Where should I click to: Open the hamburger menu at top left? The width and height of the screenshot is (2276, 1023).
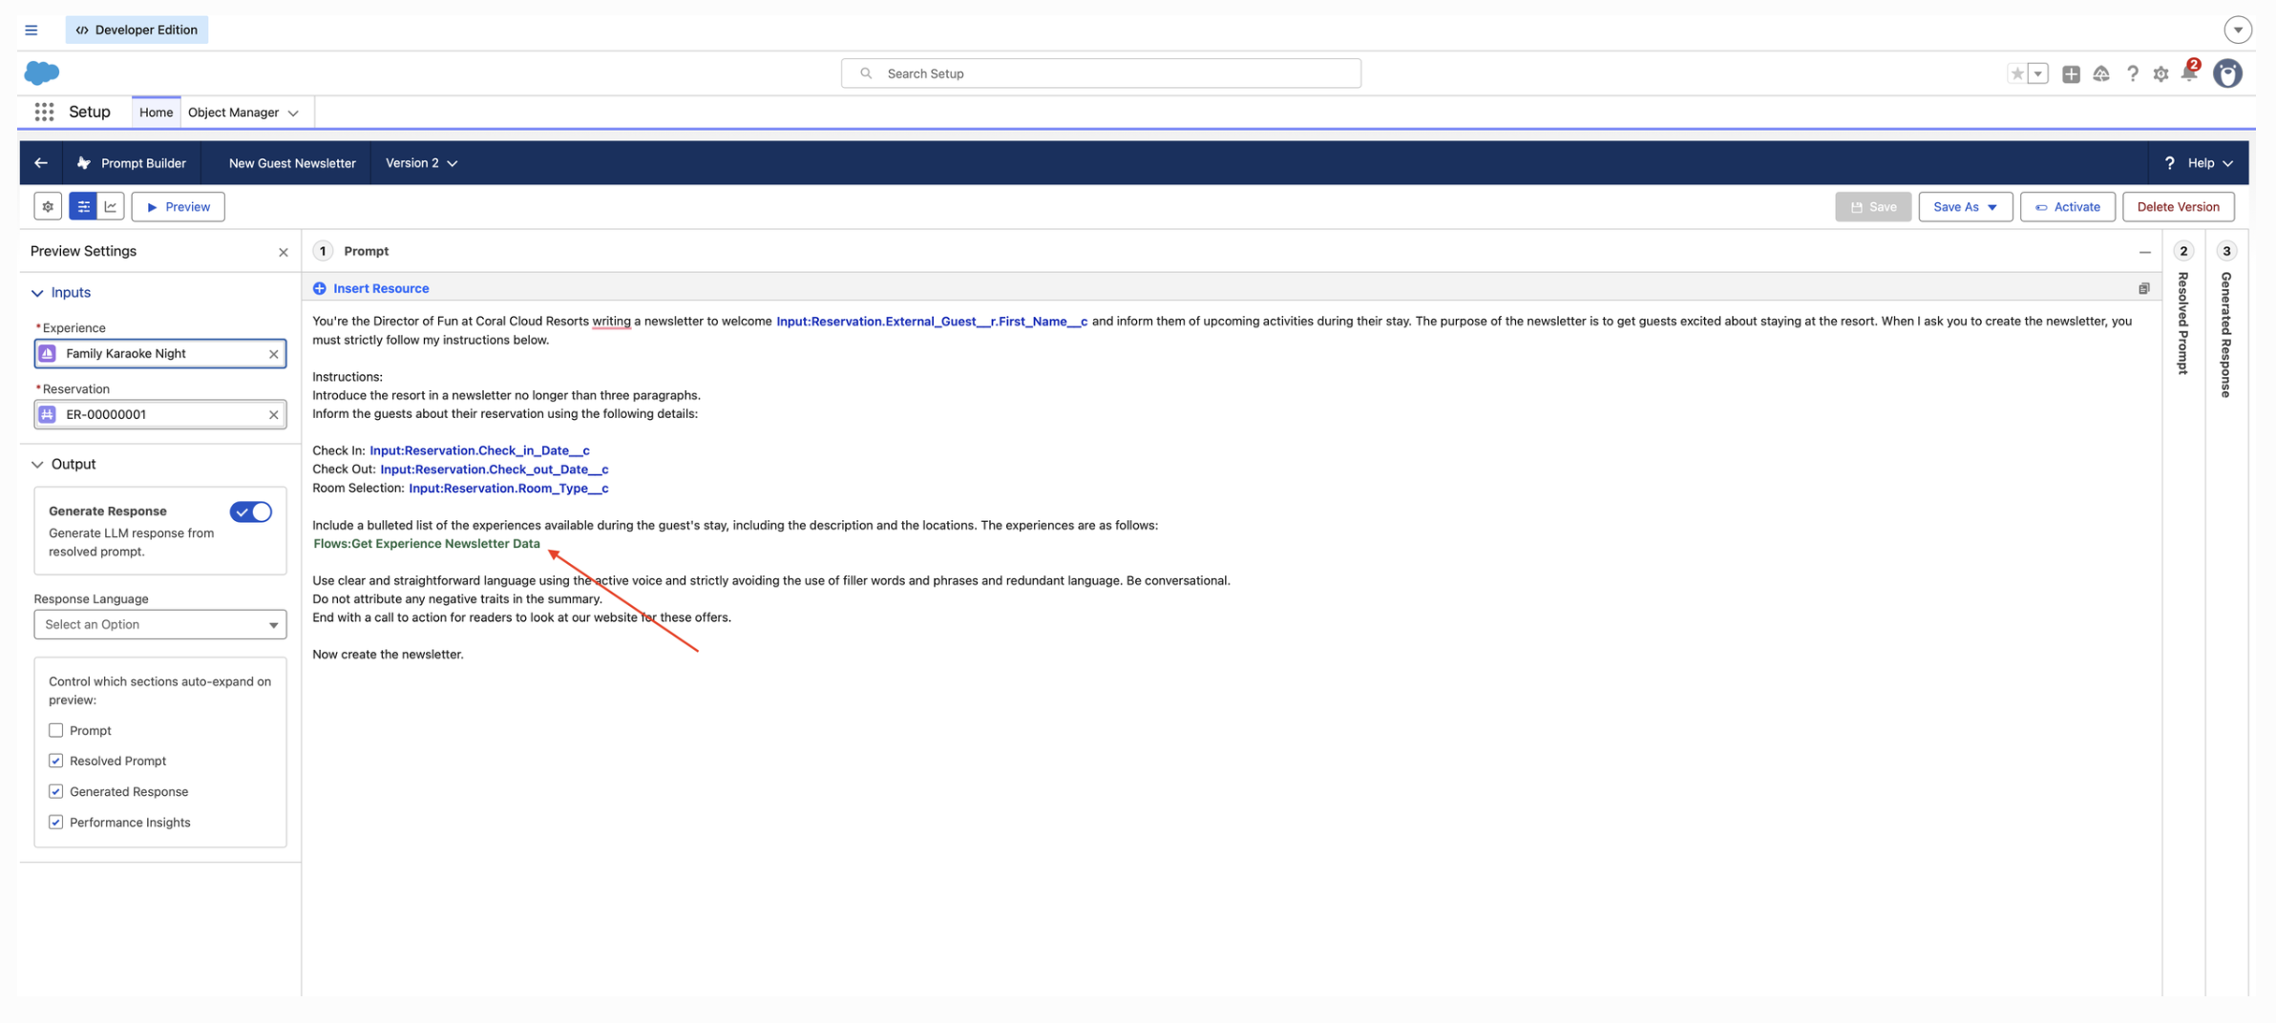pos(32,30)
